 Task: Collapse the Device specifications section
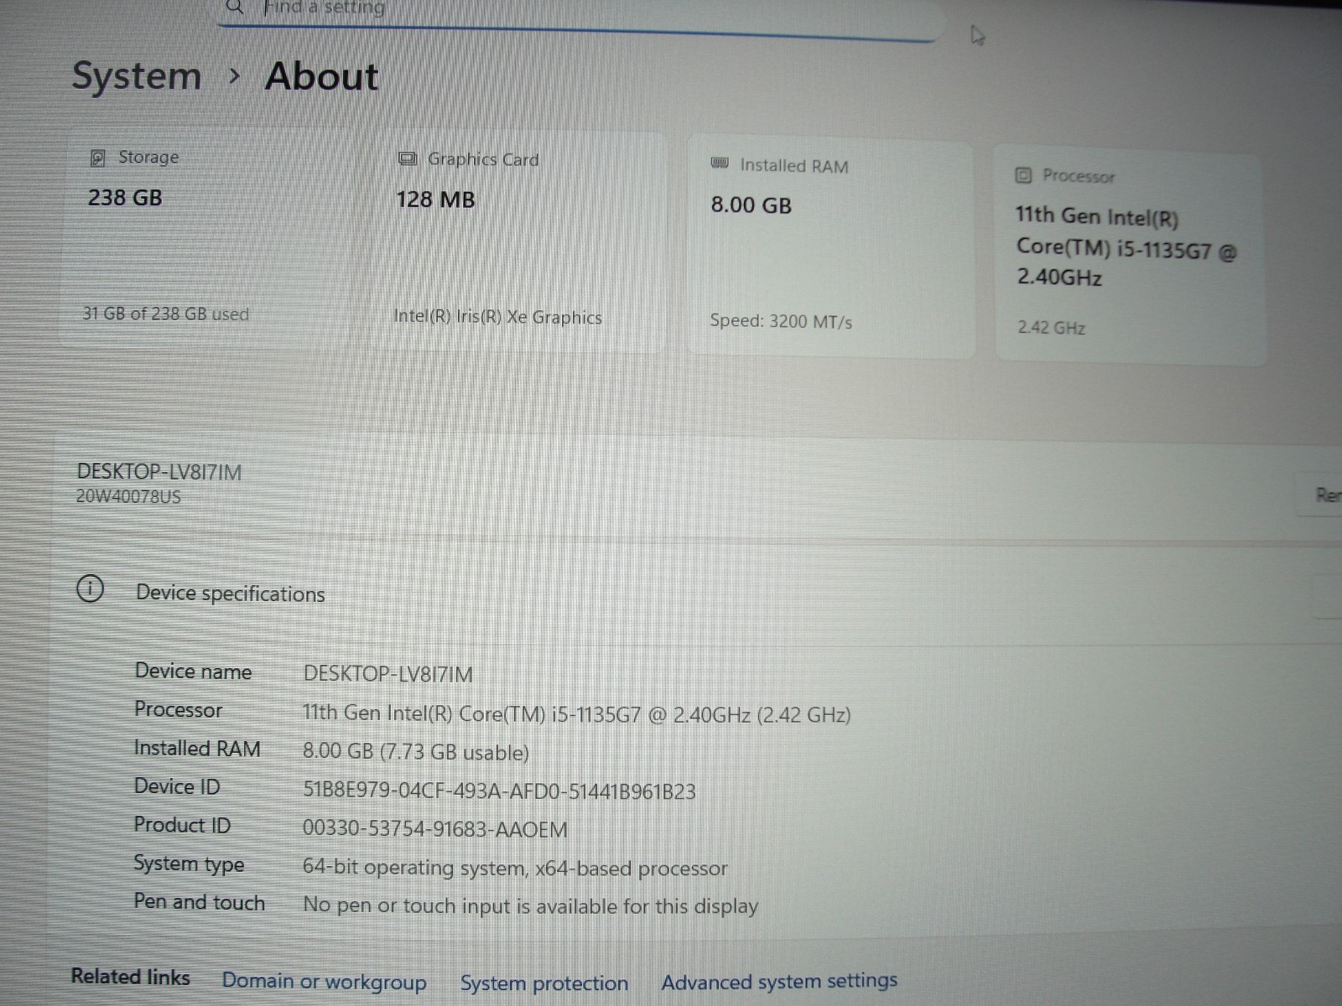pyautogui.click(x=1329, y=596)
